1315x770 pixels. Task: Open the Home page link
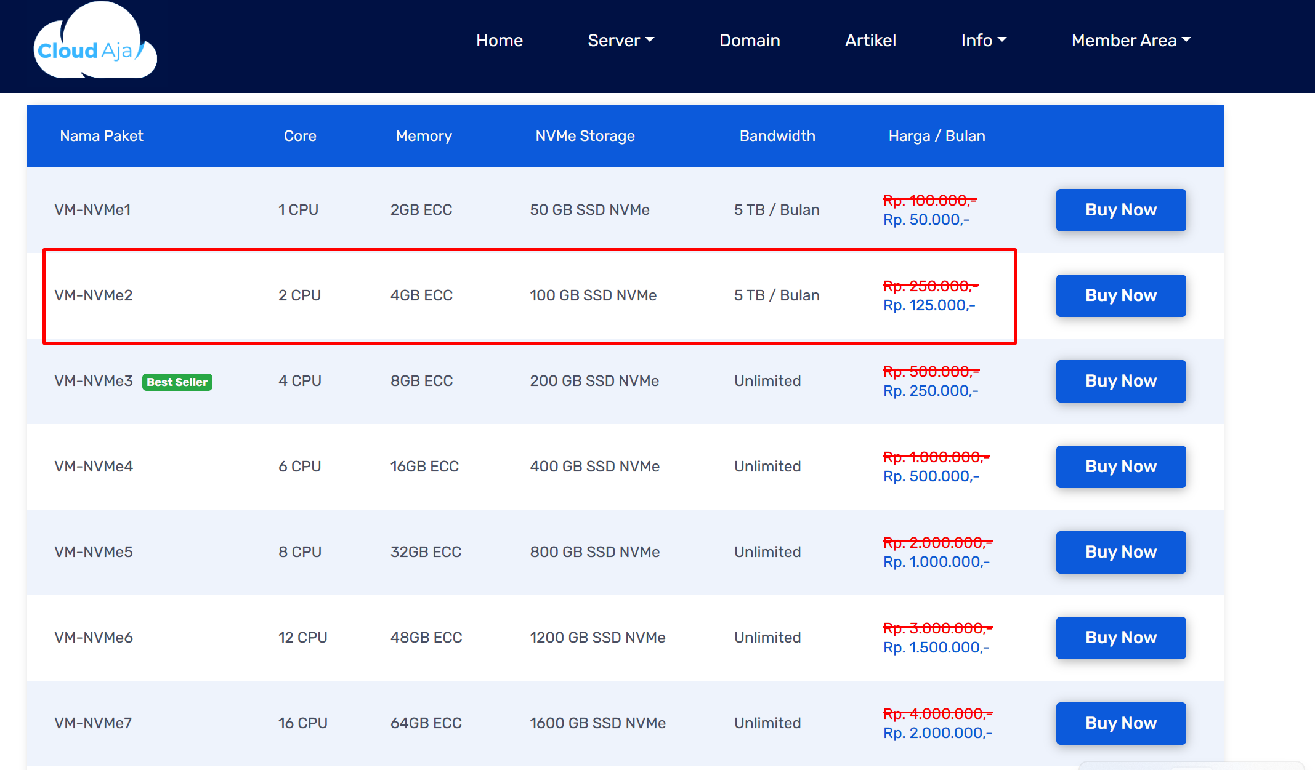coord(499,41)
